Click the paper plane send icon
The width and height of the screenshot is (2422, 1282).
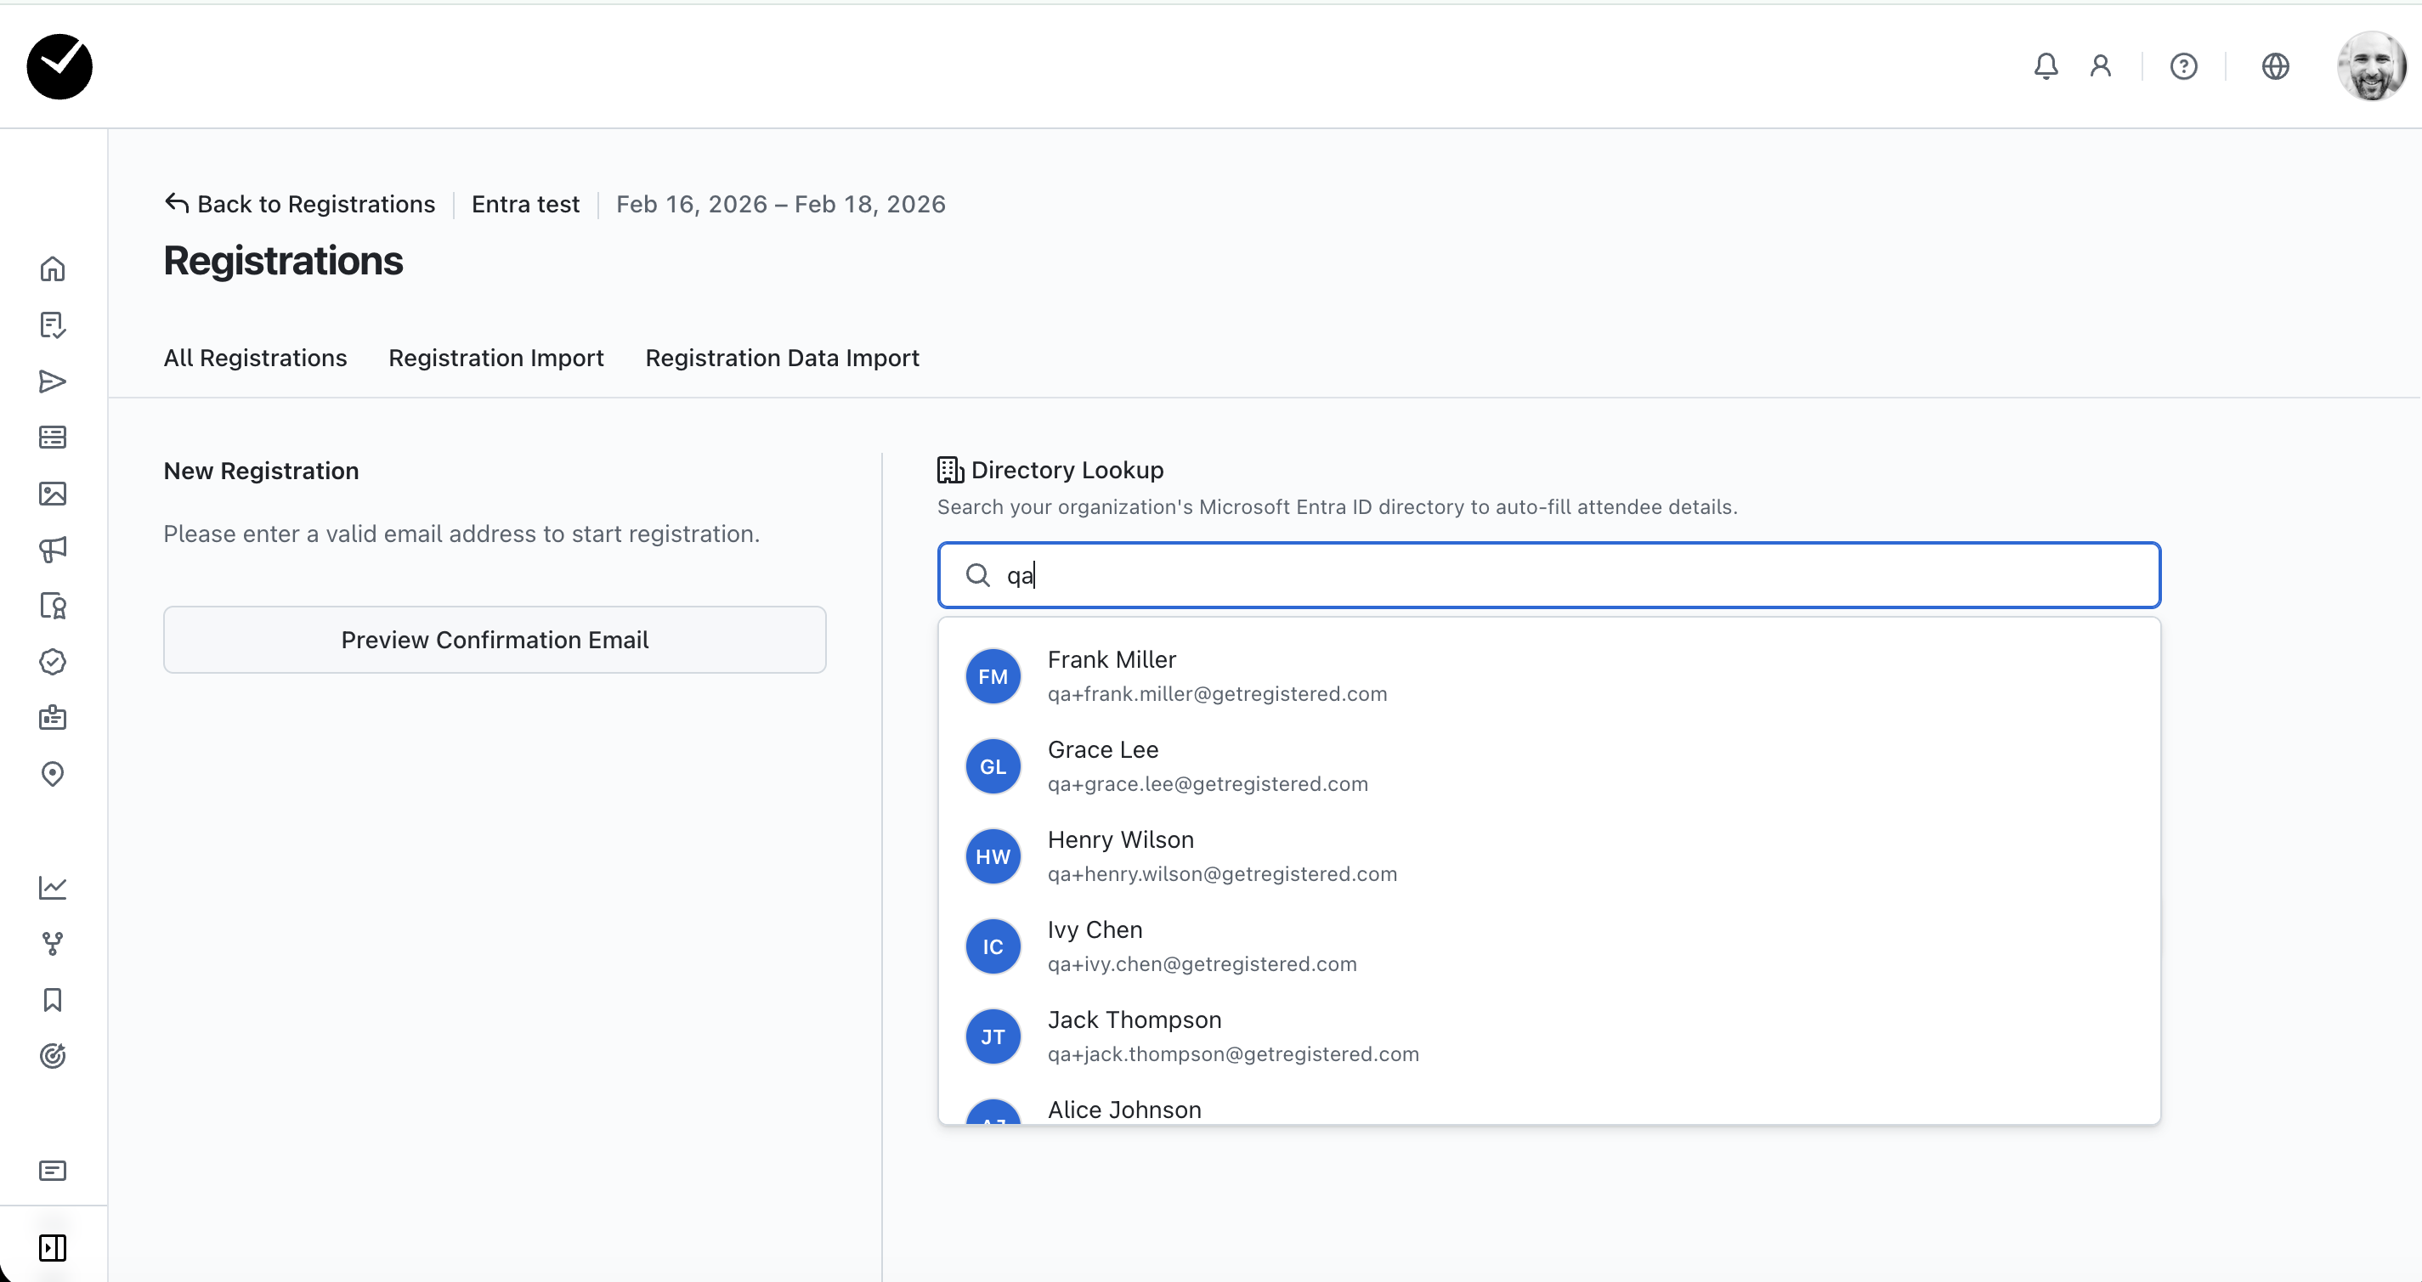53,381
